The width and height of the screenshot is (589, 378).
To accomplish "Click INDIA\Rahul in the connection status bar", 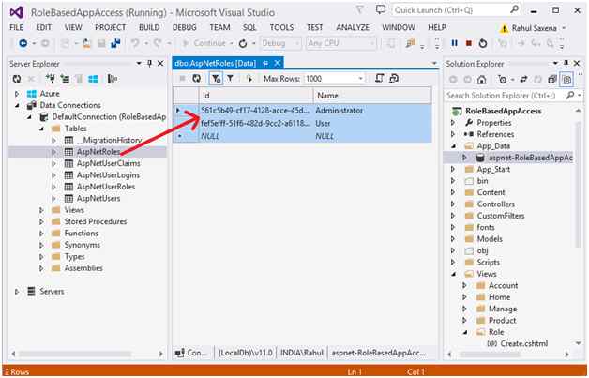I will [302, 353].
